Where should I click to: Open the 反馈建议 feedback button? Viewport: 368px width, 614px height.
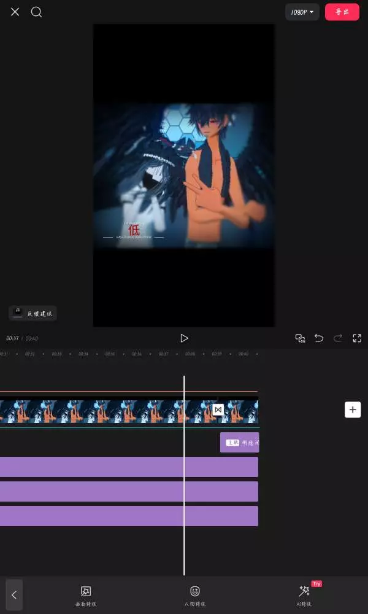pos(33,313)
